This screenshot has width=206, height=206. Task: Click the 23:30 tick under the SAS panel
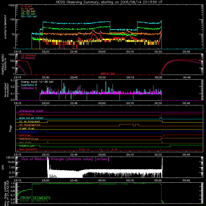[x=46, y=181]
